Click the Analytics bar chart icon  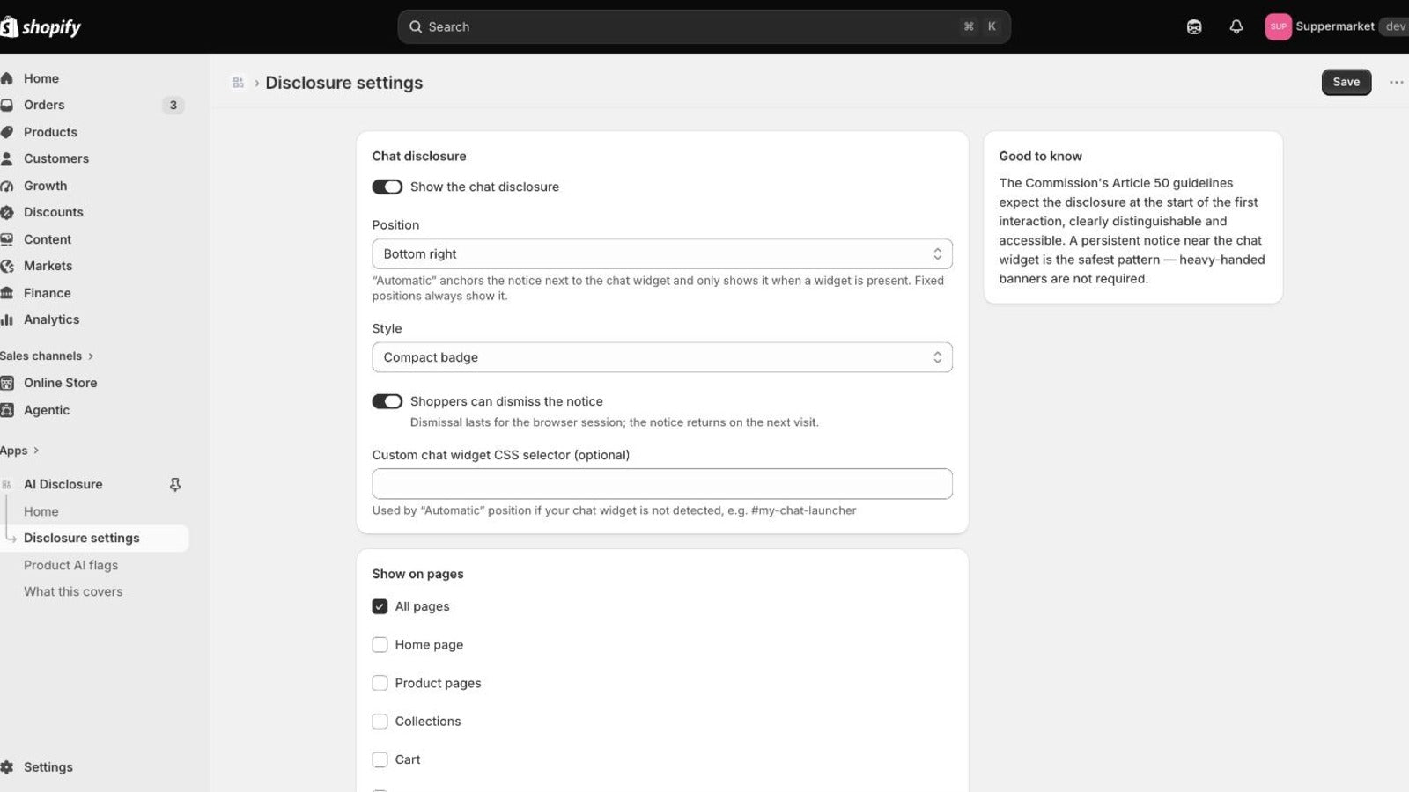point(7,319)
